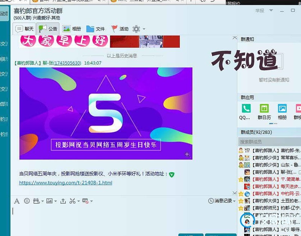Launch the QQ phone group app
Viewport: 301px width, 236px height.
point(246,108)
